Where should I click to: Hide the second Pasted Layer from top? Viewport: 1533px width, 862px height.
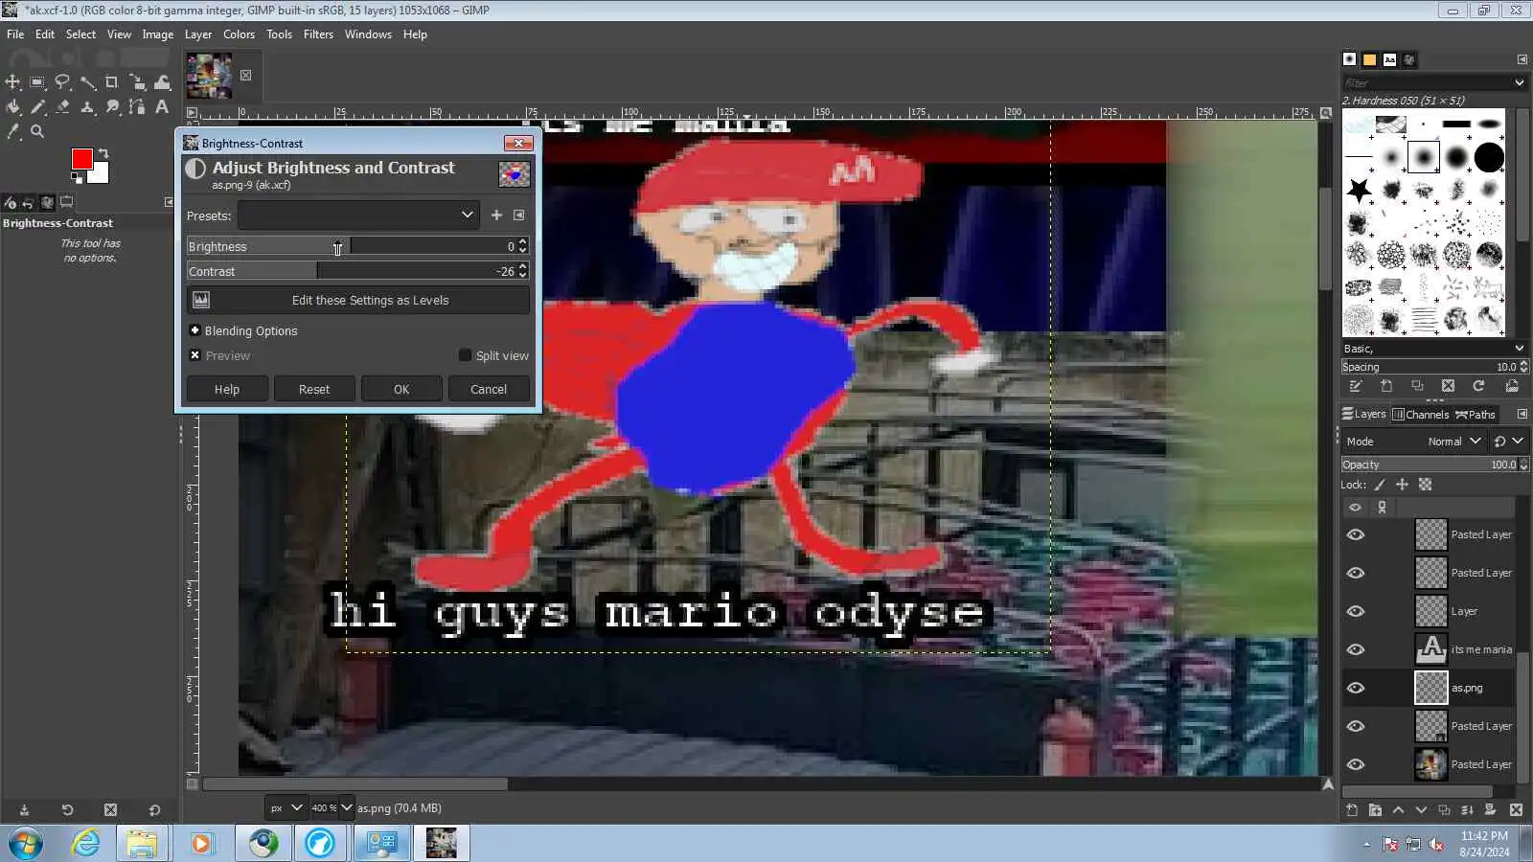1356,573
